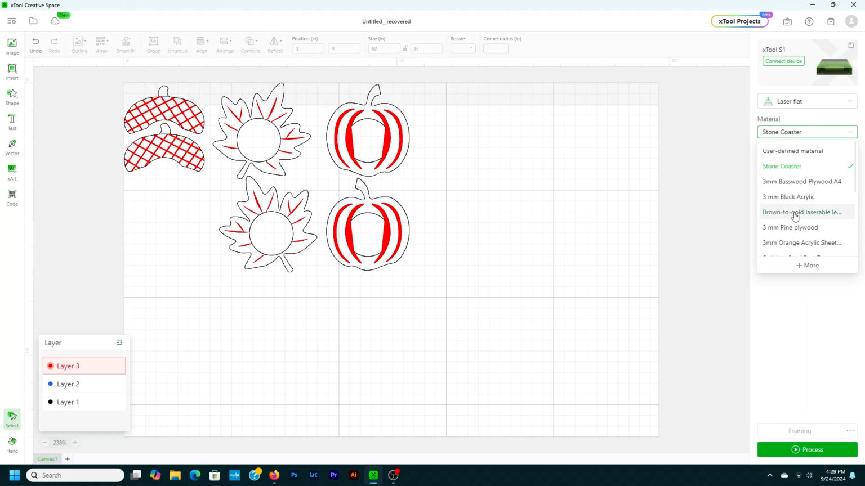Open the Help question mark icon

click(x=809, y=21)
